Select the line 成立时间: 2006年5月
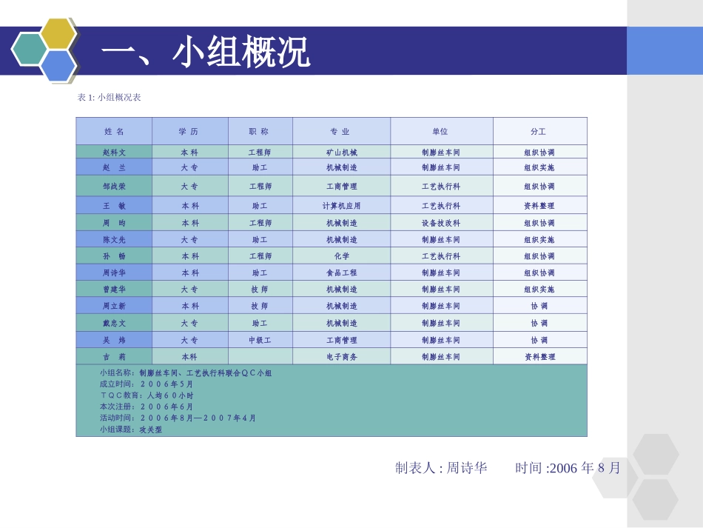Screen dimensions: 703x528 [147, 384]
